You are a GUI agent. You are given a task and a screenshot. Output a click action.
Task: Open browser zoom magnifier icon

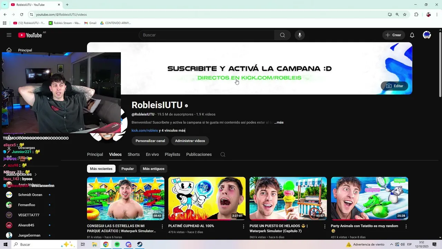tap(397, 15)
